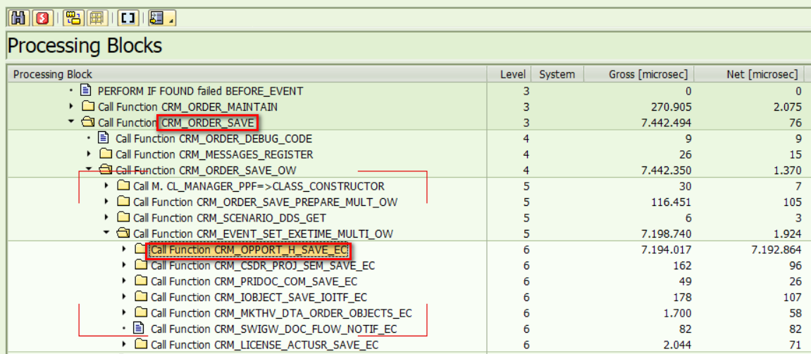
Task: Click the red stop-sign breakpoint icon
Action: pos(42,18)
